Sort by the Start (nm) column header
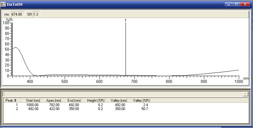 pos(31,101)
